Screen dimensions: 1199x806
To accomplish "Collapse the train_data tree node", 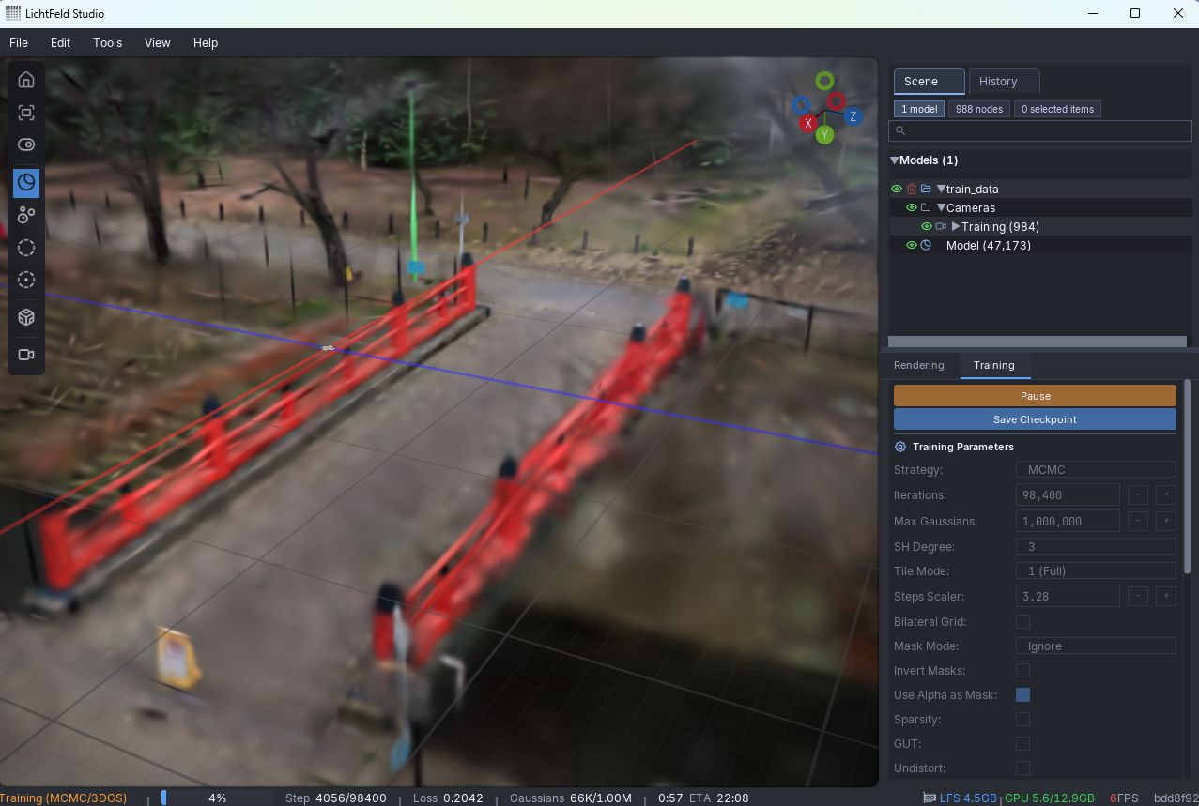I will pyautogui.click(x=941, y=190).
